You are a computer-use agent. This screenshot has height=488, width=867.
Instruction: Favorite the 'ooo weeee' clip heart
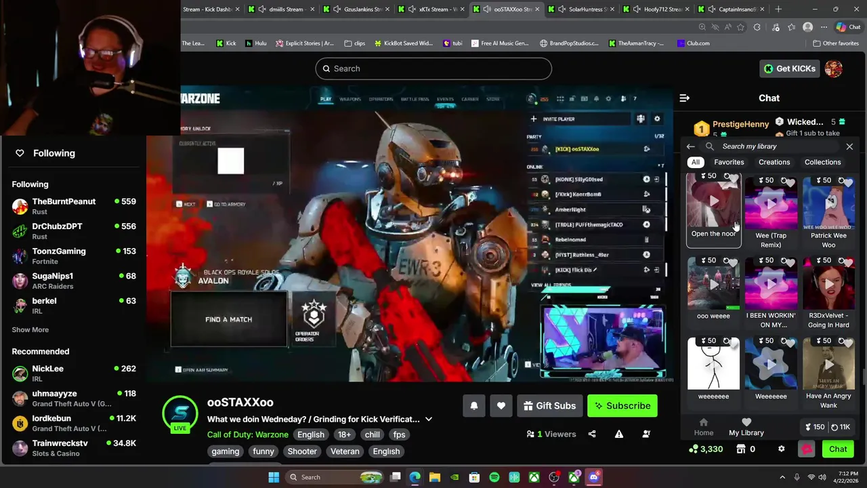[733, 262]
